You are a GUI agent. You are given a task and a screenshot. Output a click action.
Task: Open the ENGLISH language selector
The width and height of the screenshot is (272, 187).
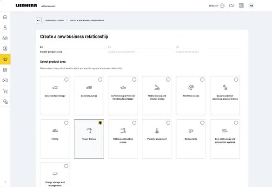pos(213,6)
